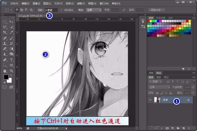Open the layer blend mode dropdown 正常
197x131 pixels.
(159, 88)
